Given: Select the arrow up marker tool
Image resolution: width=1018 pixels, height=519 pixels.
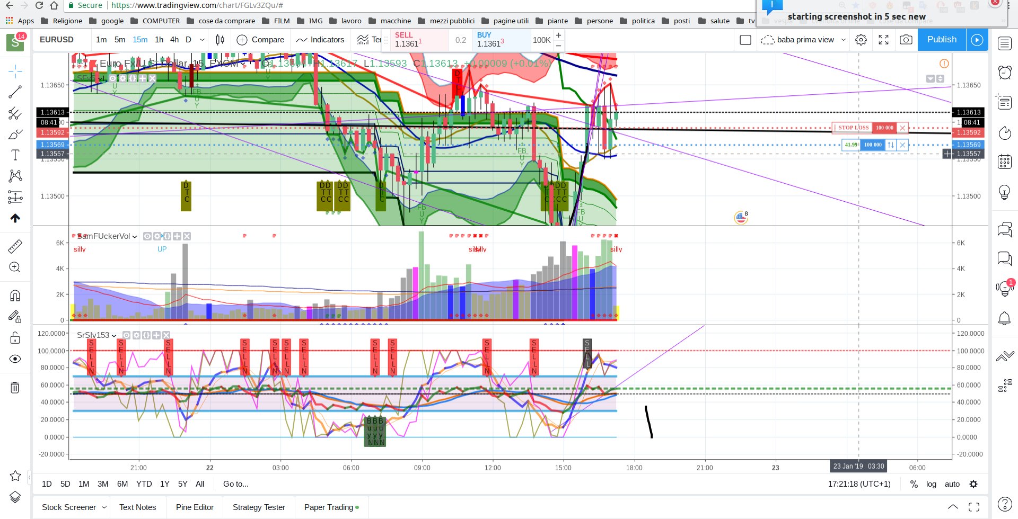Looking at the screenshot, I should pos(15,218).
